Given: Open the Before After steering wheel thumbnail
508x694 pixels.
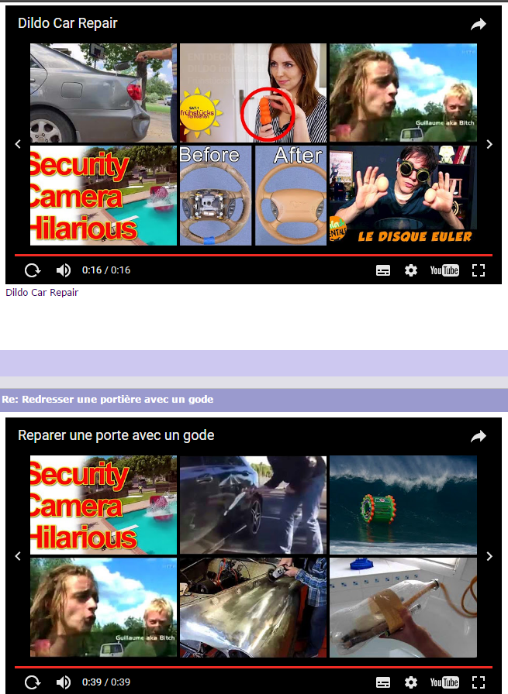Looking at the screenshot, I should [254, 195].
